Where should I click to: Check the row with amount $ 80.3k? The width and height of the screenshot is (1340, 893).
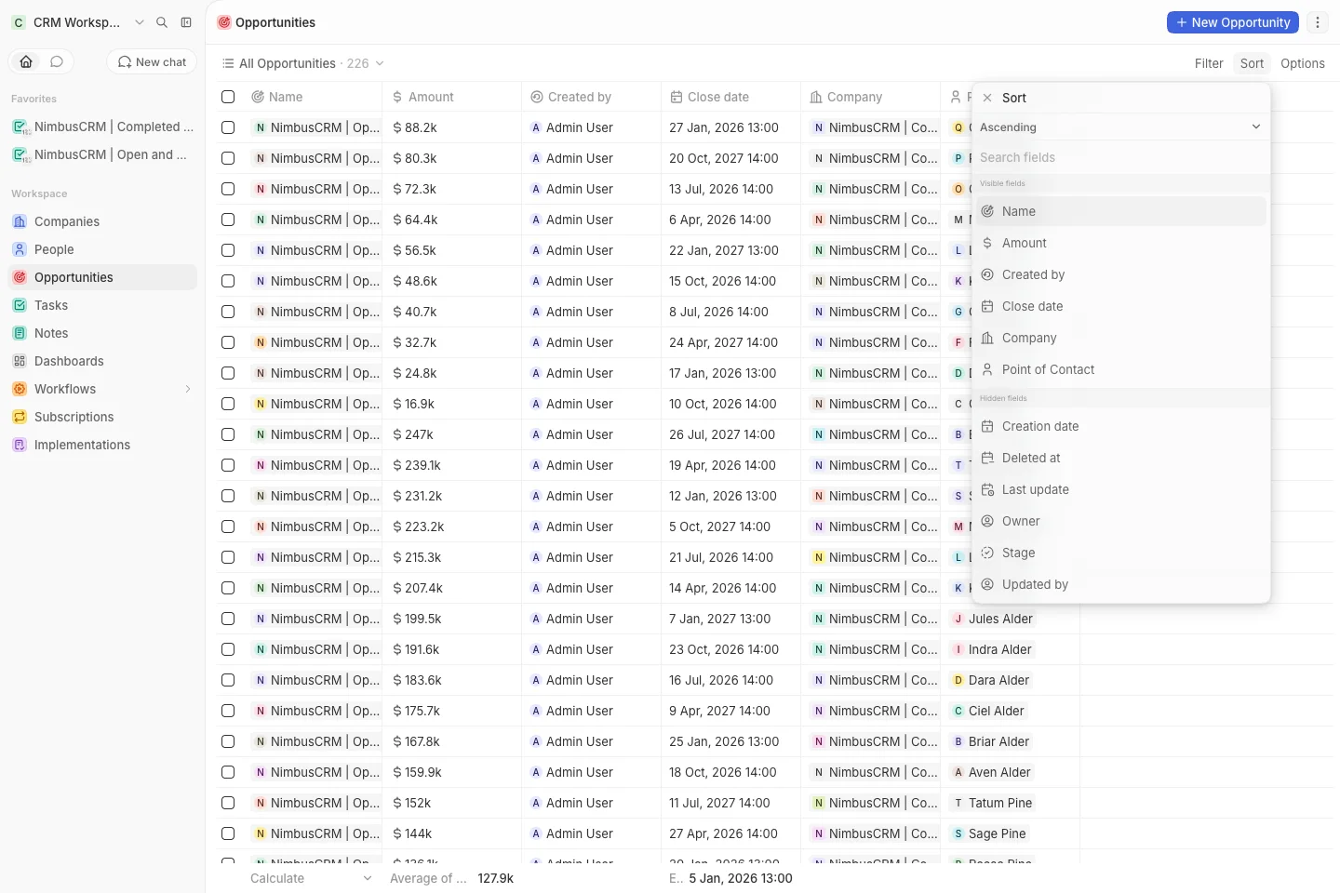pyautogui.click(x=228, y=158)
